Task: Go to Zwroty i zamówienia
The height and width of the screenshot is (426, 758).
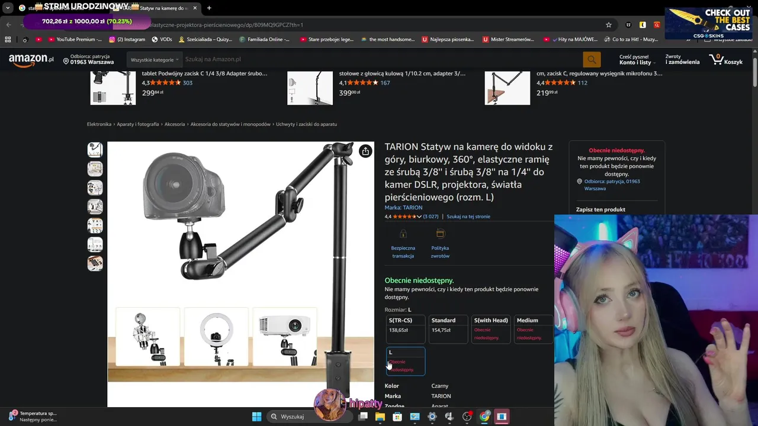Action: click(682, 60)
